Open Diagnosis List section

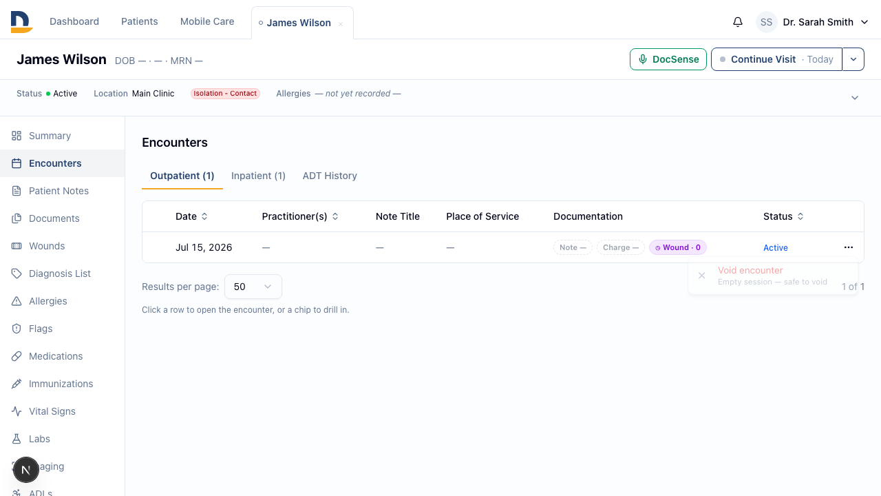tap(62, 273)
